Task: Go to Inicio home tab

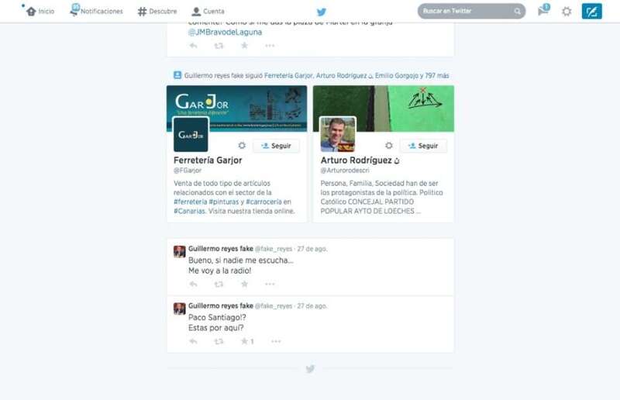Action: point(40,12)
